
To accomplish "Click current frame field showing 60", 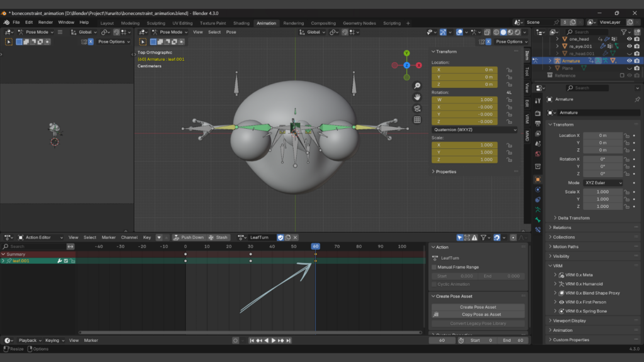I will (442, 340).
